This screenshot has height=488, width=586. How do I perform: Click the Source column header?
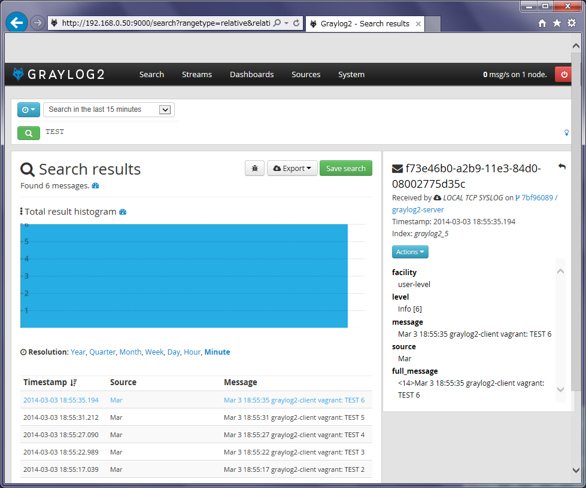pos(123,382)
